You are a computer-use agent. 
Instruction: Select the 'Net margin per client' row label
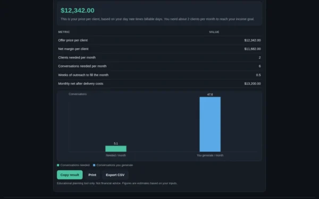pos(73,49)
